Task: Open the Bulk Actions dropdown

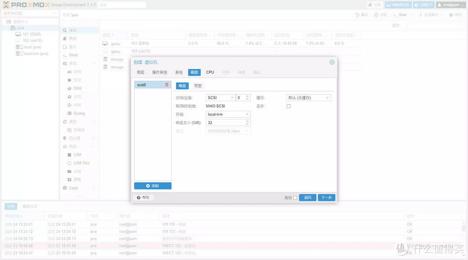Action: click(x=431, y=15)
